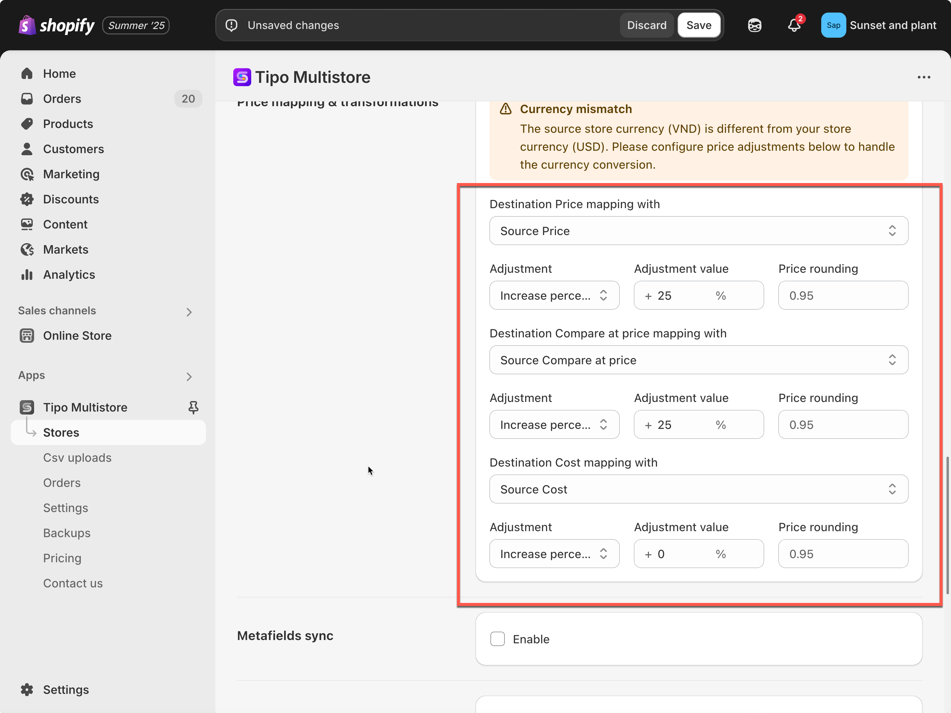951x713 pixels.
Task: Open Settings gear at sidebar bottom
Action: tap(27, 689)
